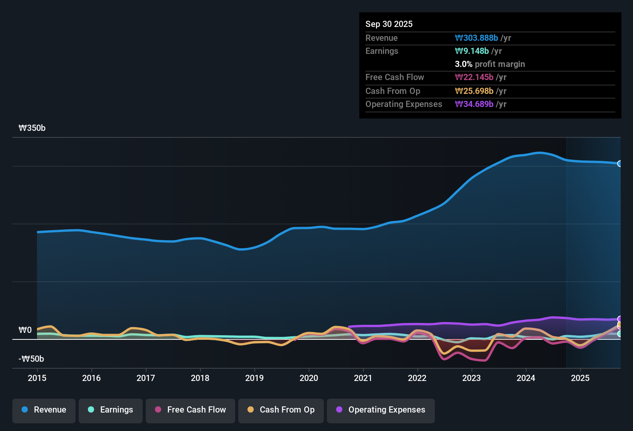Click the purple Operating Expenses color dot

click(x=339, y=410)
